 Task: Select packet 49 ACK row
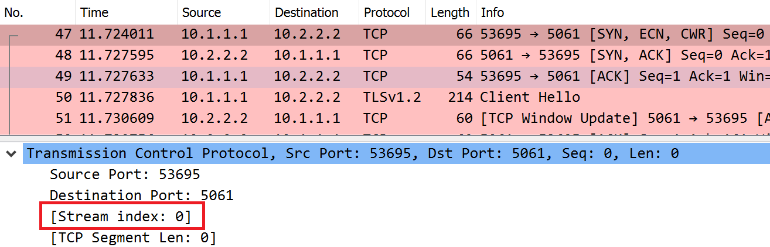pyautogui.click(x=385, y=76)
